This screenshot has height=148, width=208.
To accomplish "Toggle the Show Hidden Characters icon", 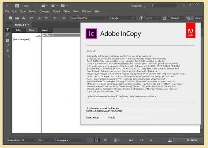I will coord(55,18).
